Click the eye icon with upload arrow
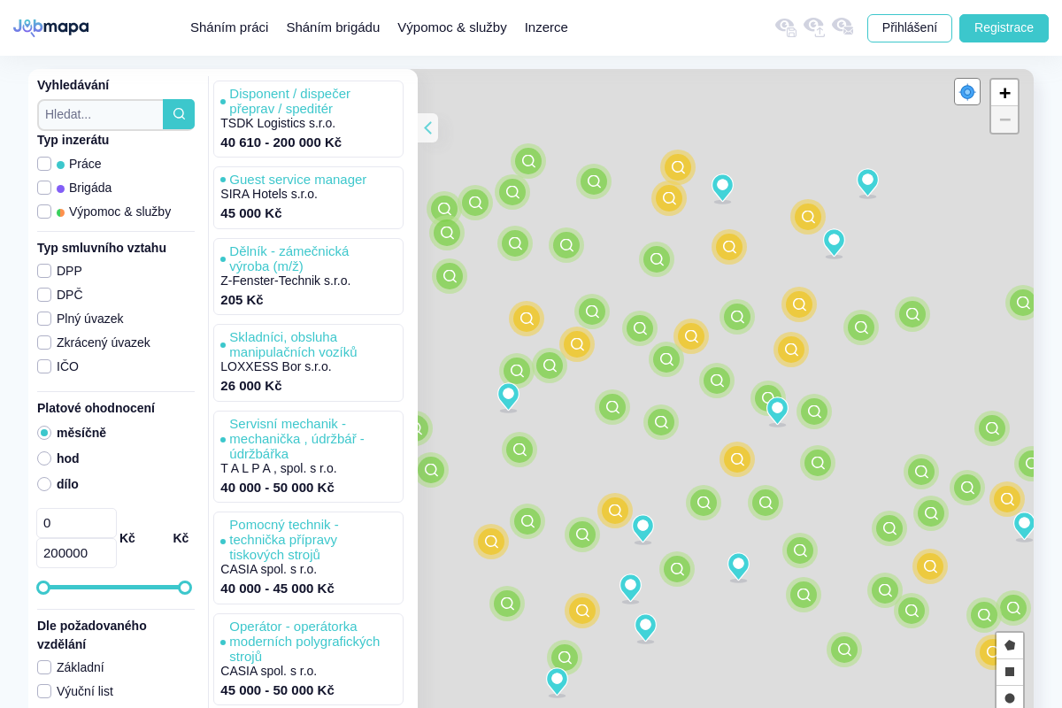The image size is (1062, 708). pos(814,27)
